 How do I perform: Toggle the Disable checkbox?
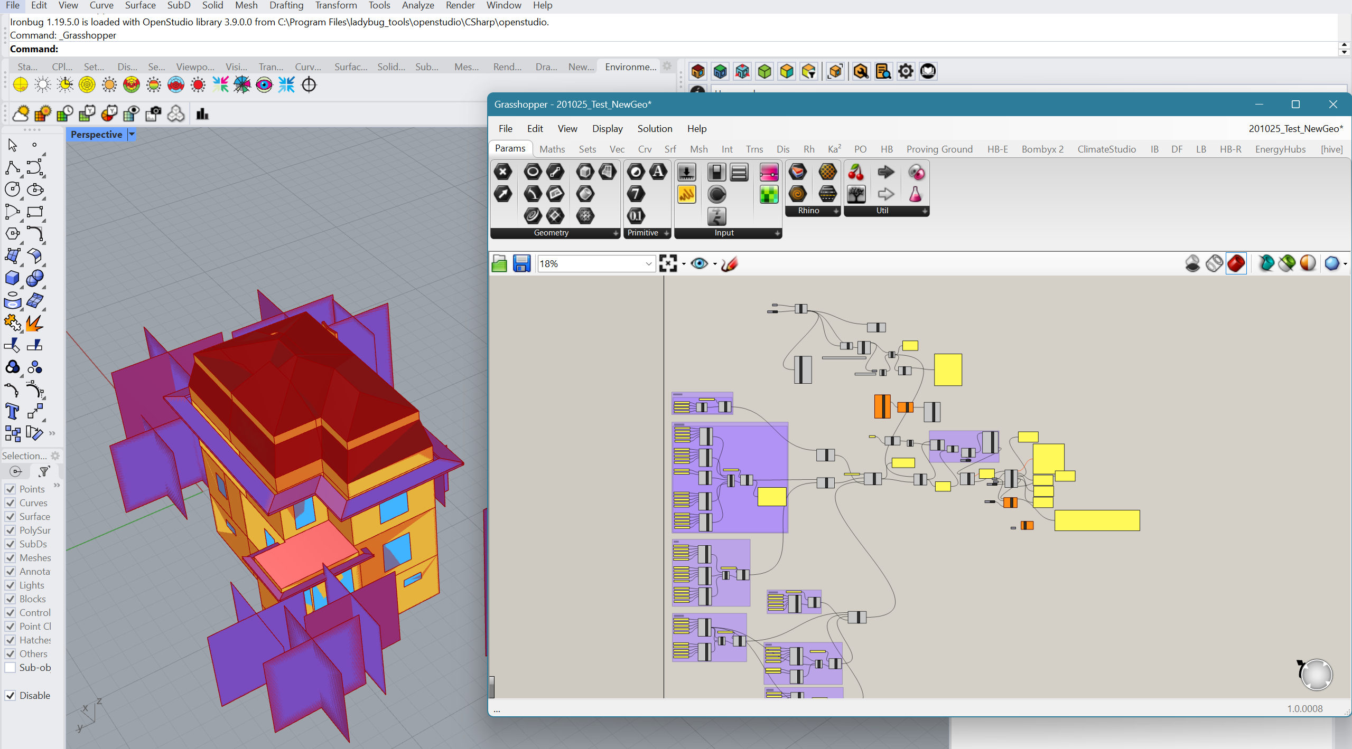click(x=10, y=696)
